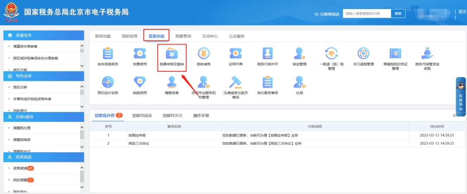Open the 一般退（抵）税管理 icon

click(331, 54)
